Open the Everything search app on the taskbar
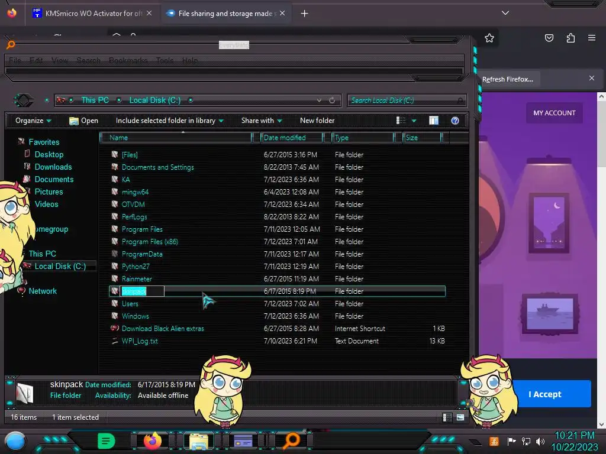 pyautogui.click(x=292, y=441)
